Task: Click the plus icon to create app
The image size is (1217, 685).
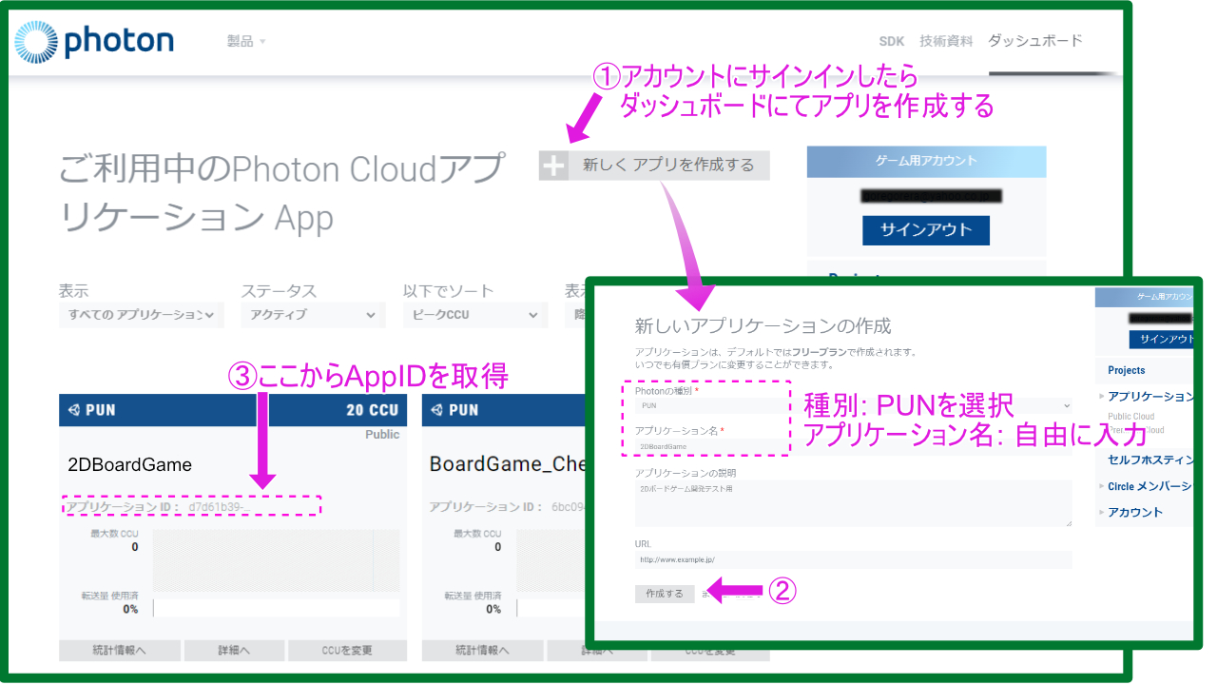Action: pos(553,166)
